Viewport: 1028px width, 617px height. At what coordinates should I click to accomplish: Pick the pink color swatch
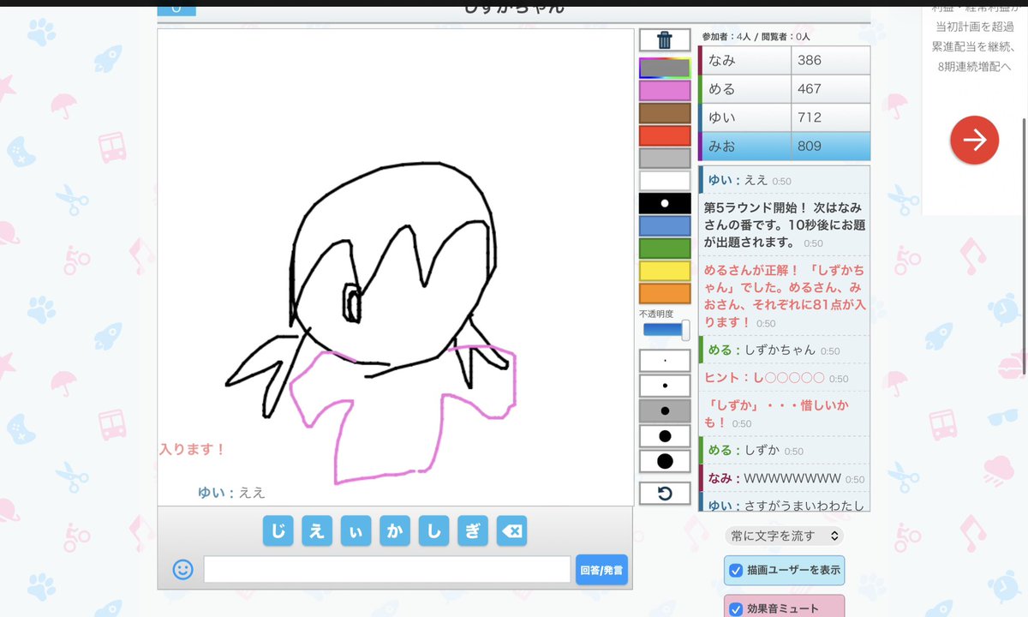click(665, 91)
